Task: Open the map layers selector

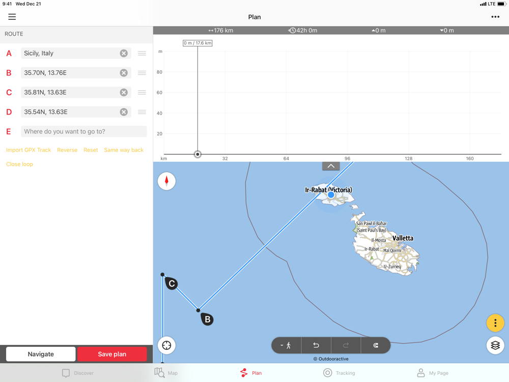Action: (495, 345)
